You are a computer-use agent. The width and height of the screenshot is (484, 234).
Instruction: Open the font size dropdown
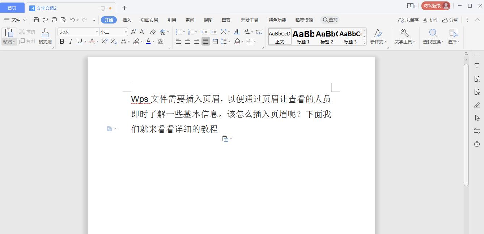[126, 31]
